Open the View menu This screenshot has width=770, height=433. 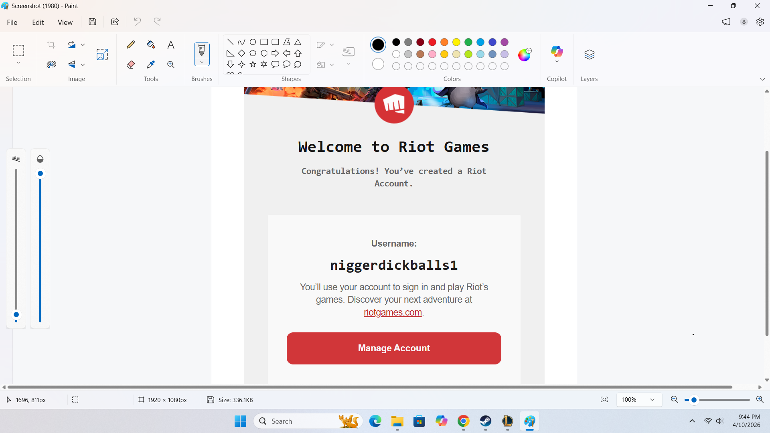click(x=65, y=22)
